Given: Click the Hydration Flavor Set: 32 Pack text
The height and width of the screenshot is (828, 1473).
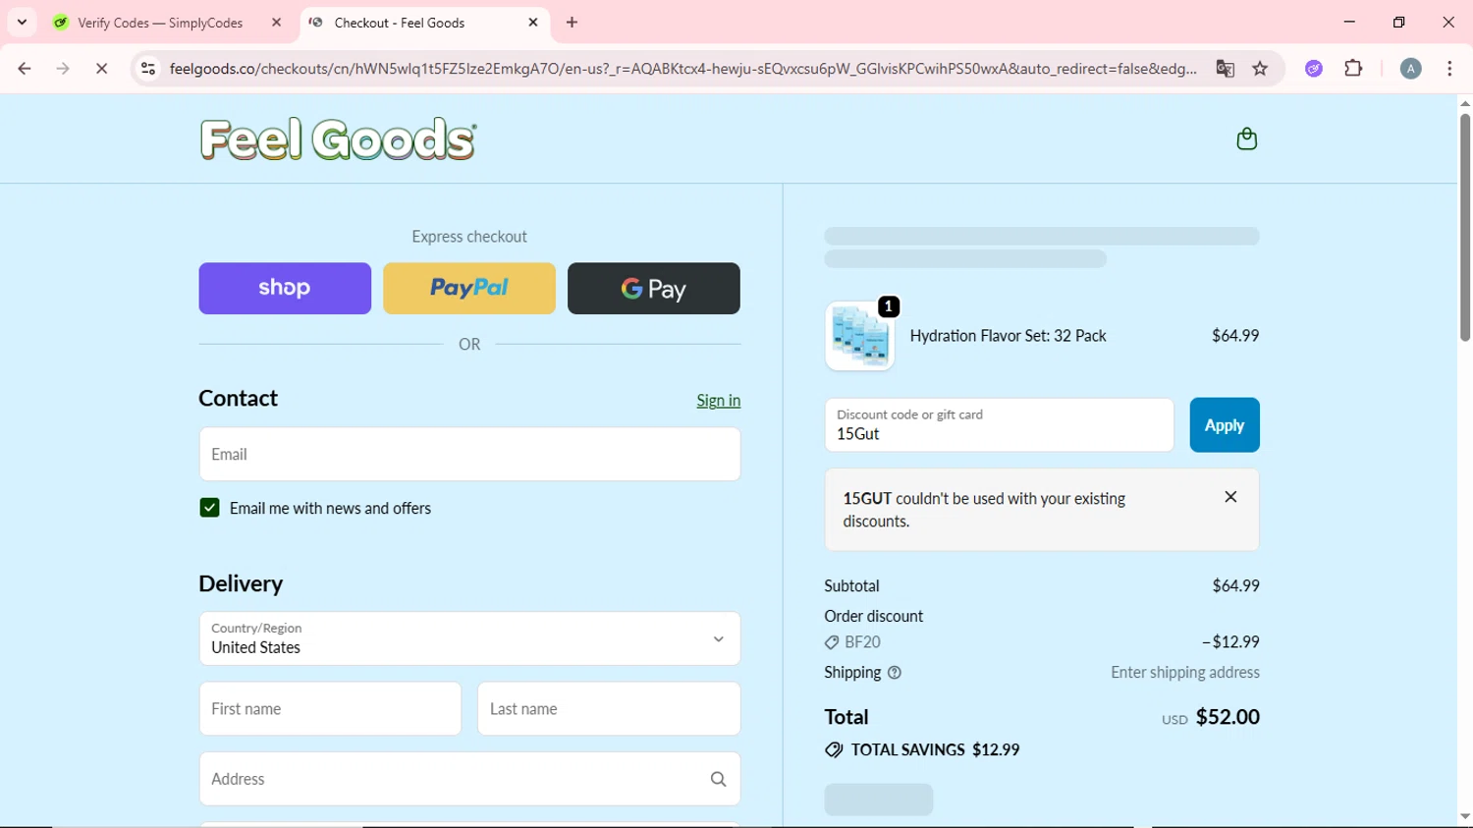Looking at the screenshot, I should (x=1008, y=336).
